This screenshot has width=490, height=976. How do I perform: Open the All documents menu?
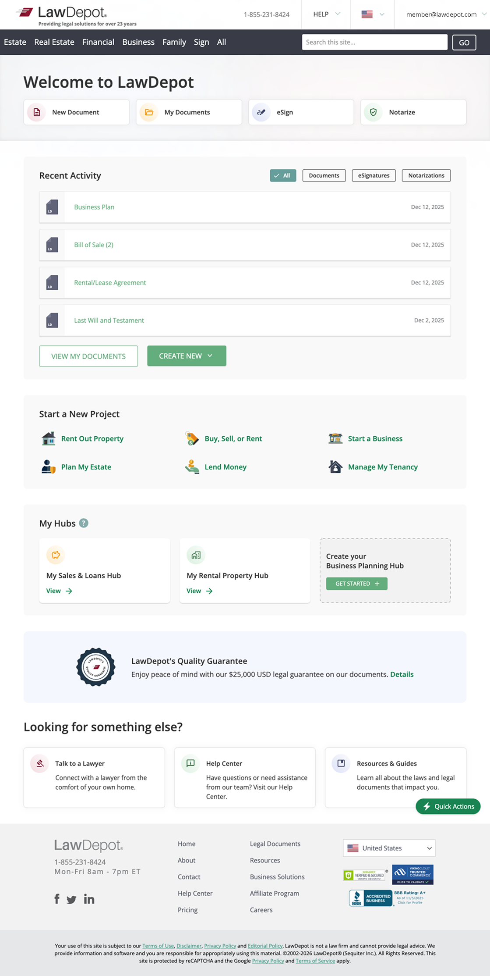point(222,42)
